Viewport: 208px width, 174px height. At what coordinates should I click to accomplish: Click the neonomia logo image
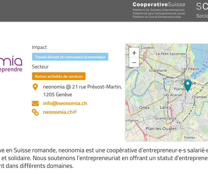[x=11, y=64]
